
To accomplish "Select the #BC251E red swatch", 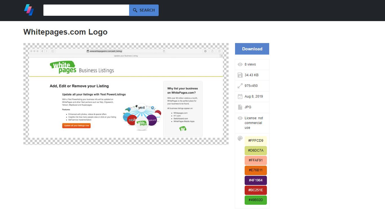I will click(x=256, y=190).
